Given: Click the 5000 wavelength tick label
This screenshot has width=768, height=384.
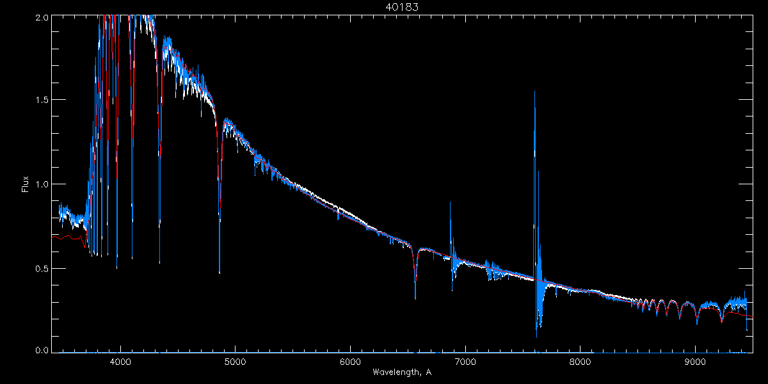Looking at the screenshot, I should click(235, 362).
